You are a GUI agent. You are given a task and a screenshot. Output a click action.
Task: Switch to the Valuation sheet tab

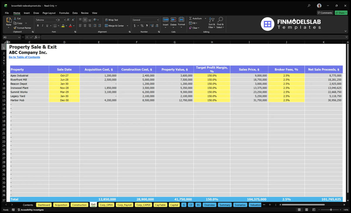255,205
